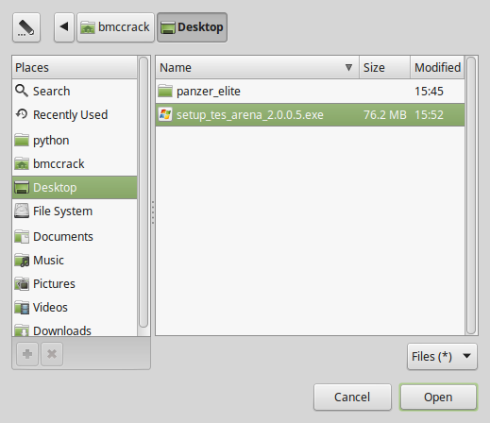Click the Desktop icon in Places sidebar
Viewport: 490px width, 423px height.
[x=22, y=188]
